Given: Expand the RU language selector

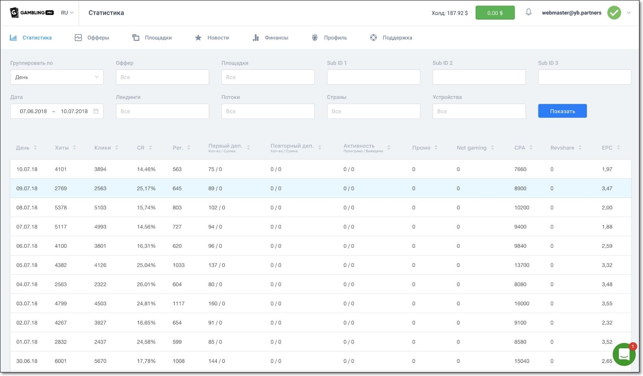Looking at the screenshot, I should coord(67,13).
